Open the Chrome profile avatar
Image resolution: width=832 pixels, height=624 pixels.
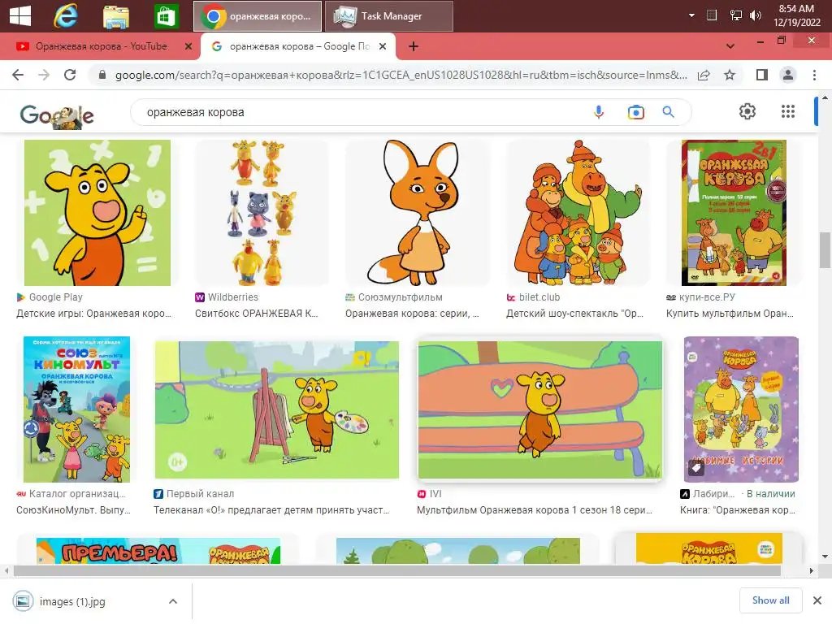coord(788,75)
